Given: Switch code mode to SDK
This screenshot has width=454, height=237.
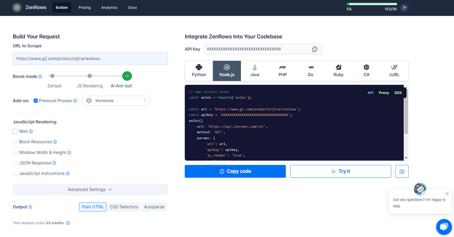Looking at the screenshot, I should (398, 93).
